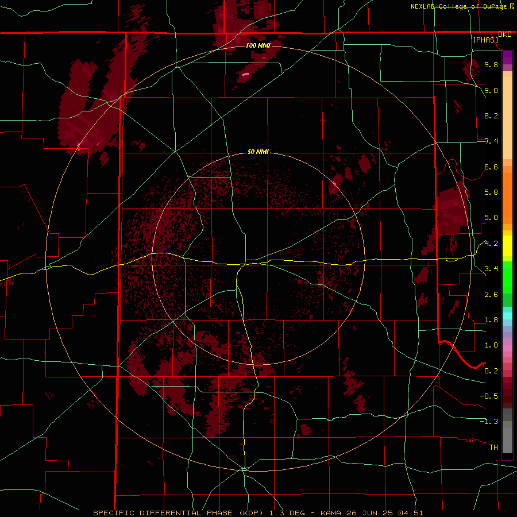Click the DKD label above the legend

pyautogui.click(x=505, y=34)
